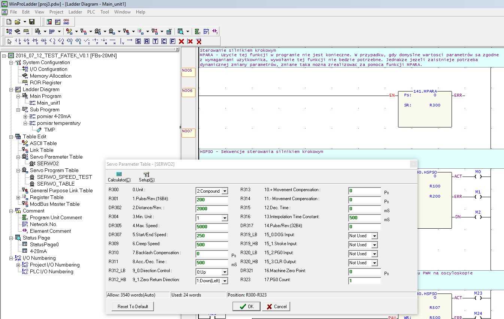Select the normally open contact 'A' tool

pos(18,41)
